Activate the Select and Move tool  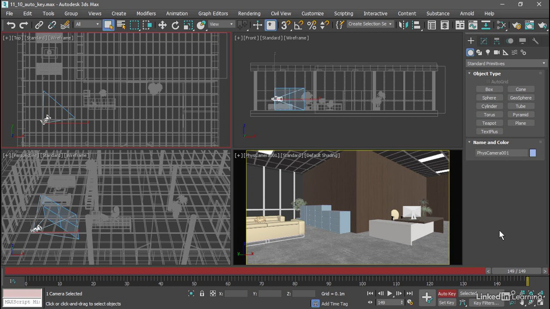[x=162, y=25]
